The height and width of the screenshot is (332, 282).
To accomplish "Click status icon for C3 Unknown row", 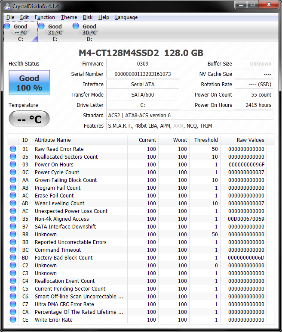I will 13,273.
